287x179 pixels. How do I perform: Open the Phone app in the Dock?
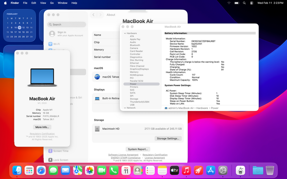coord(114,170)
